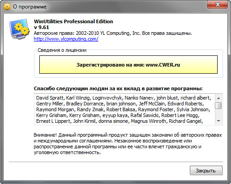
Task: Click the О программе title bar text
Action: pyautogui.click(x=30, y=7)
